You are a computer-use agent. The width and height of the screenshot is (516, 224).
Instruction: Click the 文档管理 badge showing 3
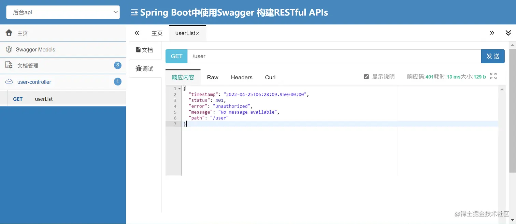(117, 65)
